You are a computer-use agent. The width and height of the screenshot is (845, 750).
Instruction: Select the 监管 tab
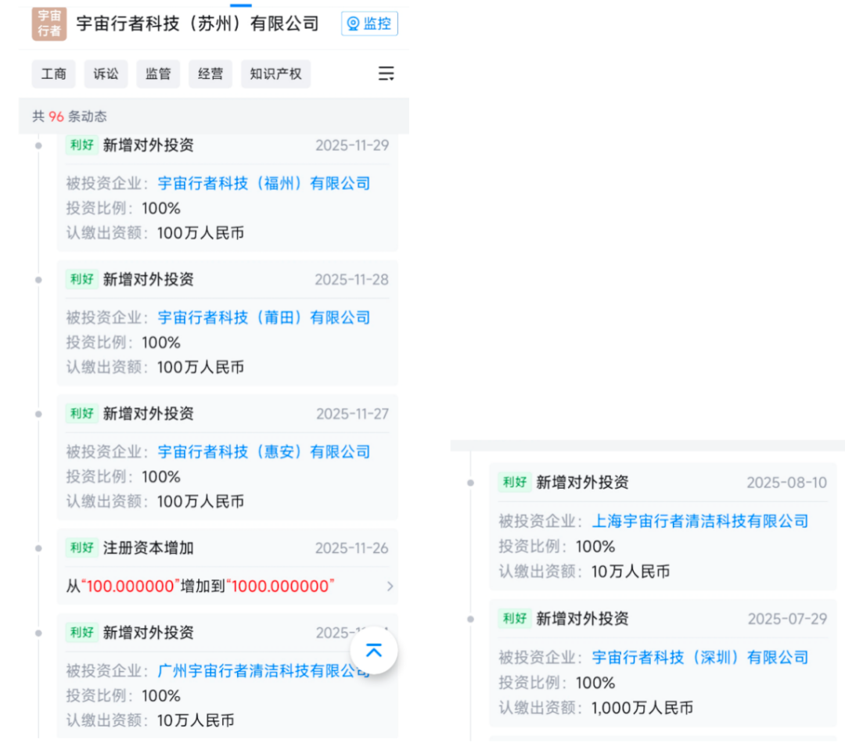tap(158, 74)
